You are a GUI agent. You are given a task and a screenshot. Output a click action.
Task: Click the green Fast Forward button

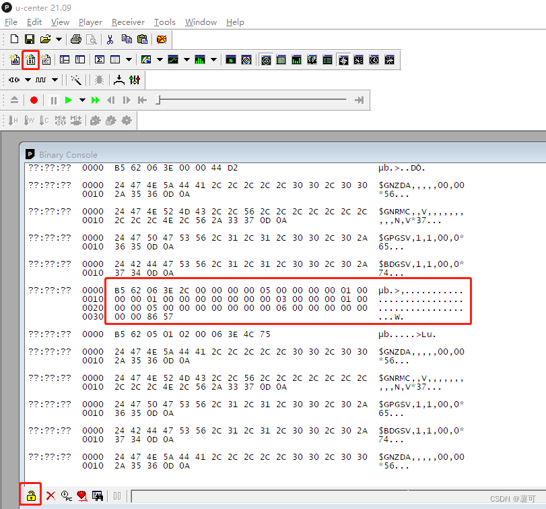click(x=96, y=100)
